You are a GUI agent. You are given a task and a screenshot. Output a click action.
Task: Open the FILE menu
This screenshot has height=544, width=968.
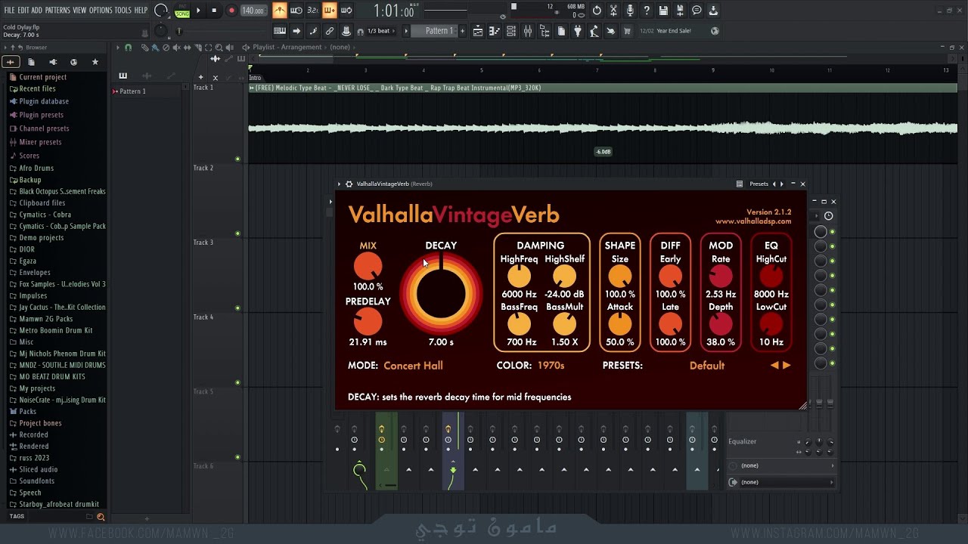coord(9,11)
